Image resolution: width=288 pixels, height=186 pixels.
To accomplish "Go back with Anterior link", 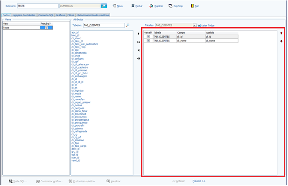I will tap(178, 181).
